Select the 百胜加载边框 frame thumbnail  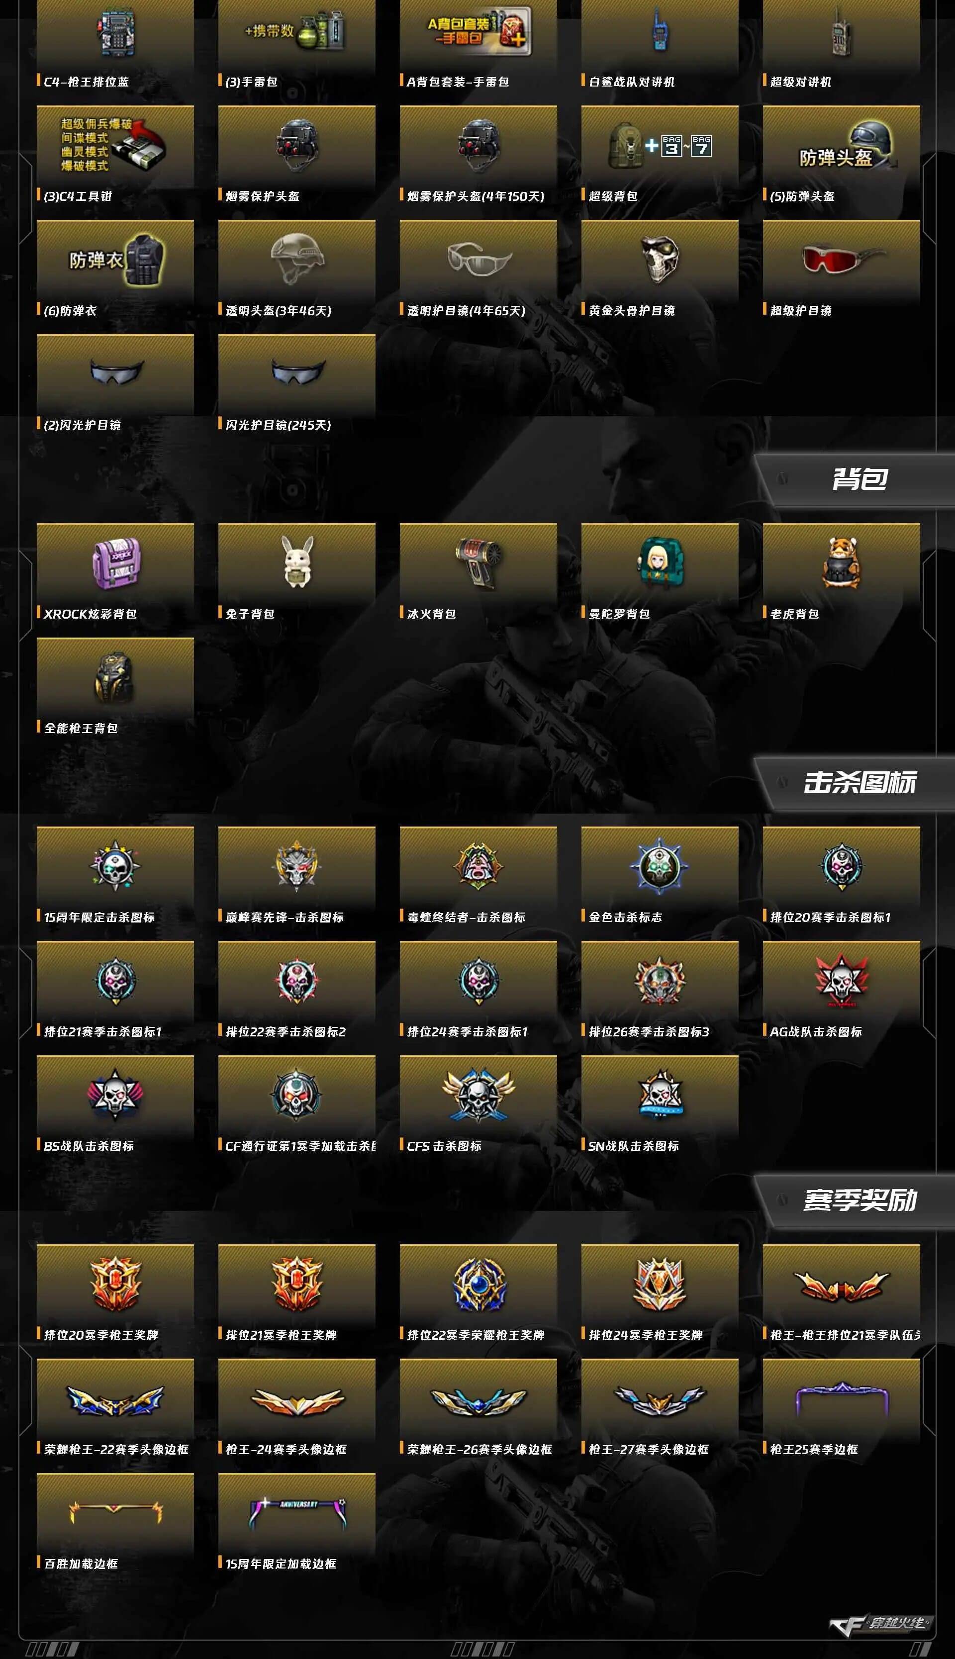[x=115, y=1513]
